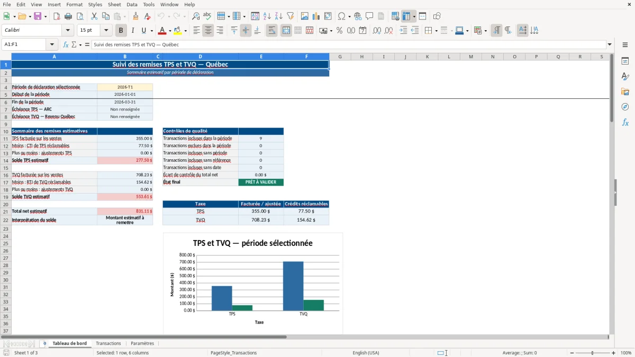This screenshot has width=635, height=357.
Task: Open the Function Wizard fx icon
Action: coord(66,44)
